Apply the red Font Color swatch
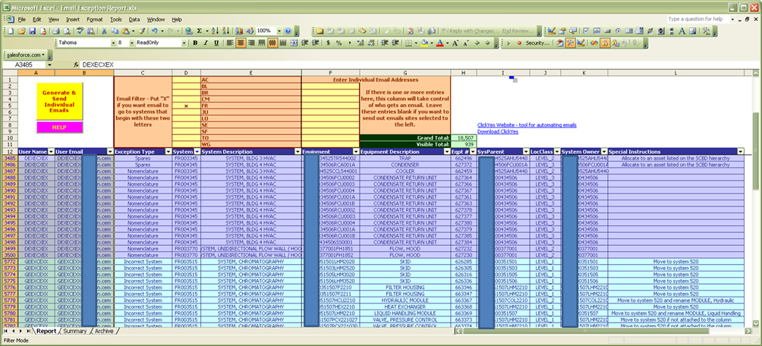Image resolution: width=762 pixels, height=346 pixels. 439,42
